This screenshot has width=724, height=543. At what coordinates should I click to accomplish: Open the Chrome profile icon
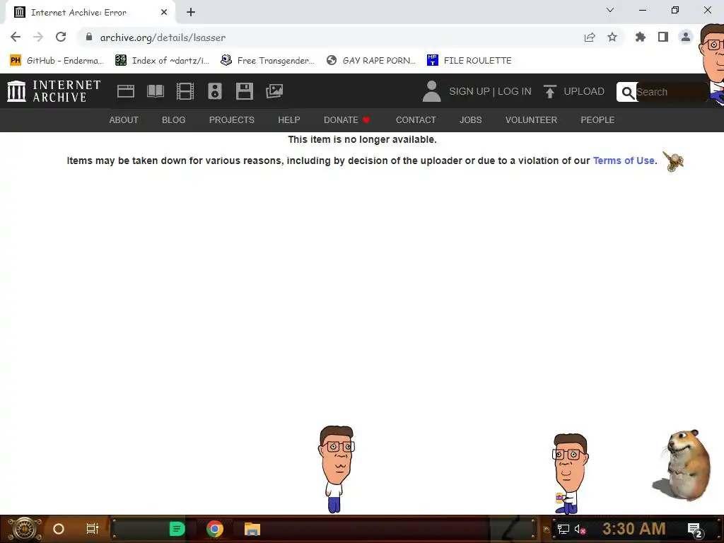686,37
